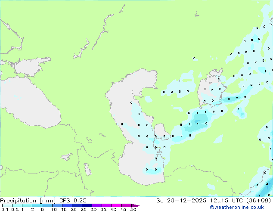
Task: Select the 0.5–1 mm legend swatch
Action: pyautogui.click(x=17, y=205)
